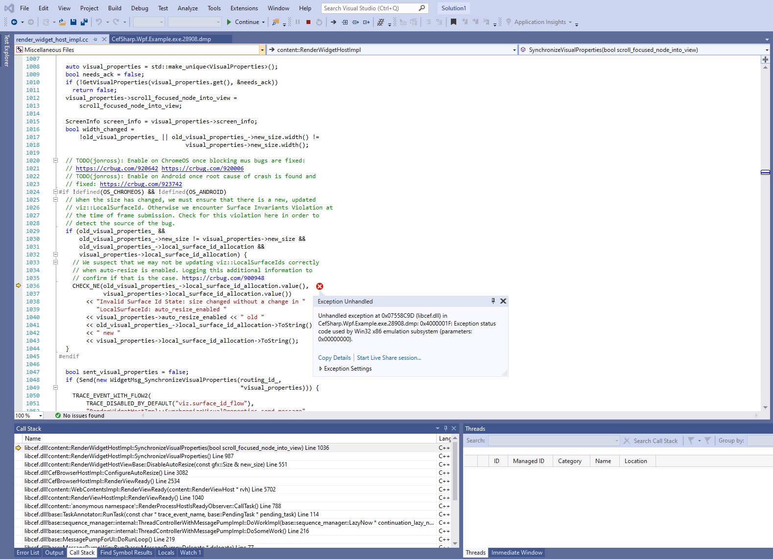Pin the Exception Unhandled popup
This screenshot has height=559, width=773.
coord(493,301)
